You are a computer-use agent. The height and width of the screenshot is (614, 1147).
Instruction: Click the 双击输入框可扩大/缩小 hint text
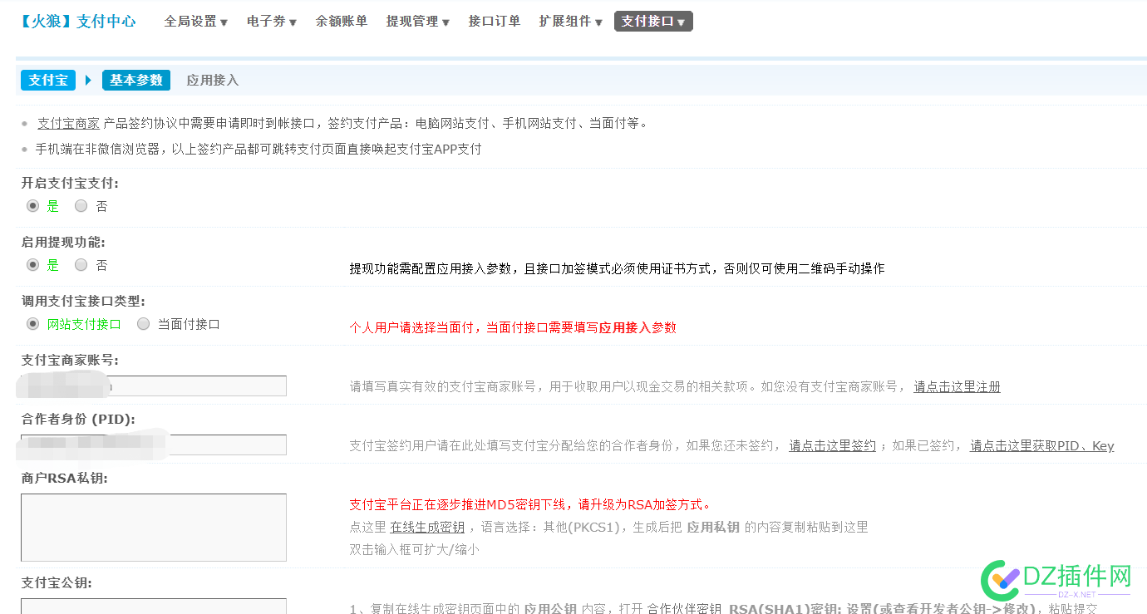[414, 549]
